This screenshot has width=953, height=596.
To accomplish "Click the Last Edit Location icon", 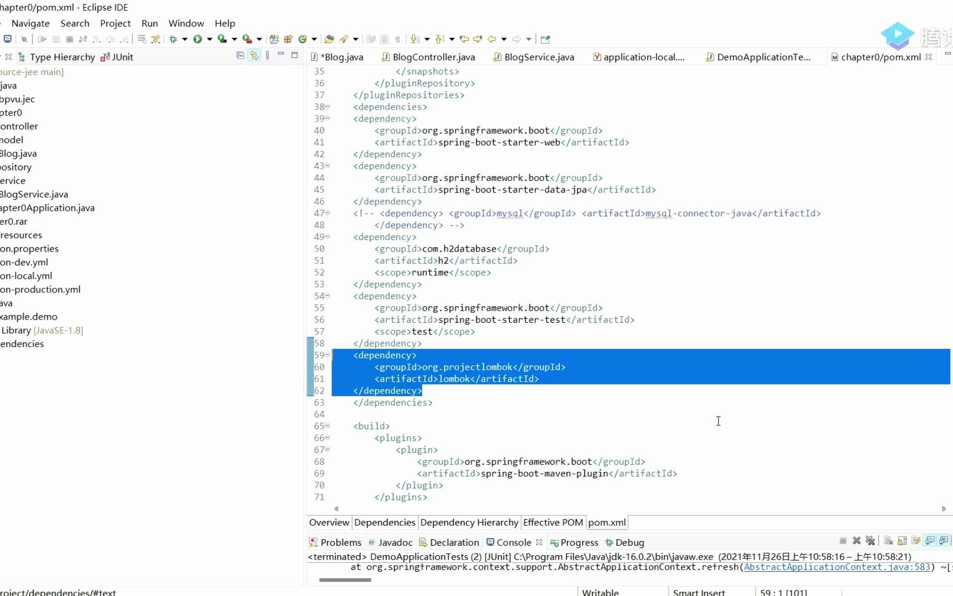I will [x=464, y=39].
